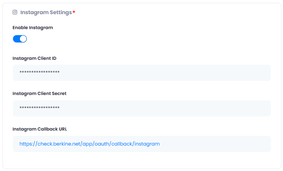Select the Instagram Client Secret label
Image resolution: width=283 pixels, height=171 pixels.
click(x=39, y=93)
